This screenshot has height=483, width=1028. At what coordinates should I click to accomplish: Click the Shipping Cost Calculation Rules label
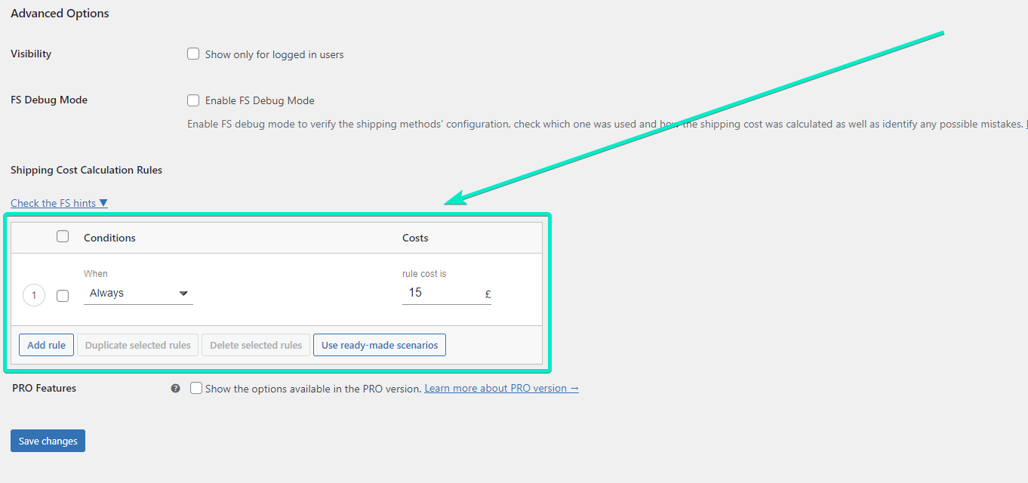[x=86, y=170]
